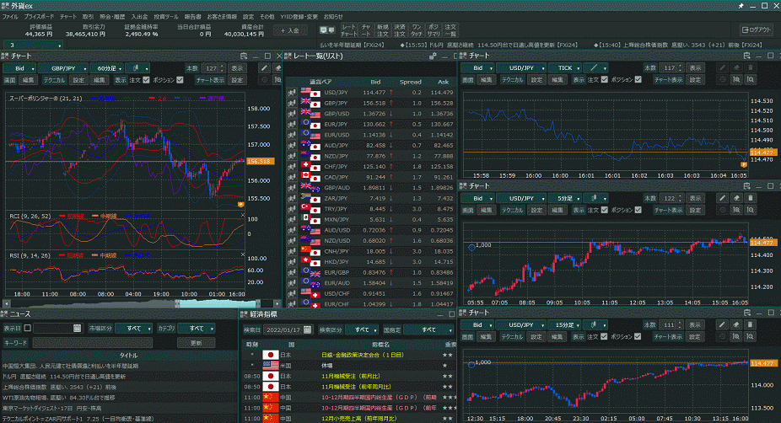
Task: Toggle 注文 checkbox in GBP/JPY chart
Action: pos(147,80)
